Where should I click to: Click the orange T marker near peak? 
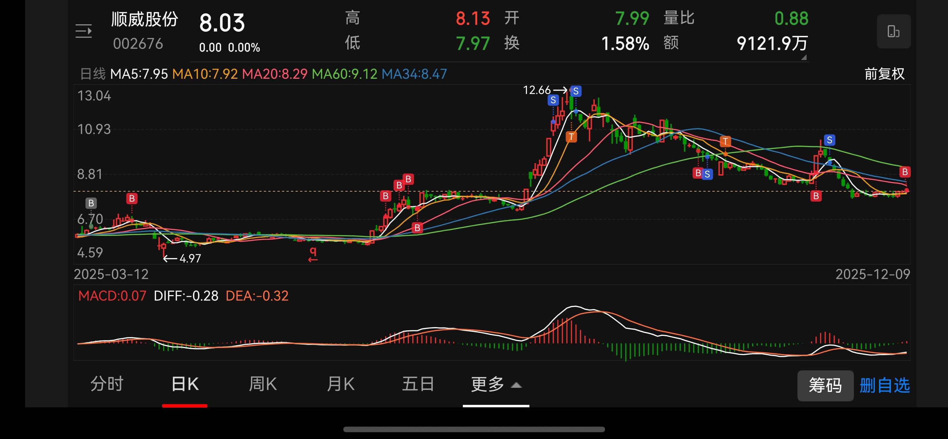coord(571,137)
